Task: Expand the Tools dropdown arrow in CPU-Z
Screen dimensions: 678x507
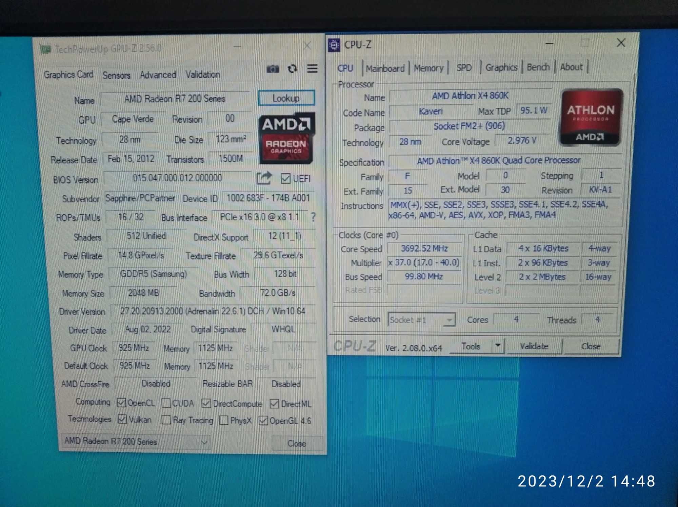Action: point(498,346)
